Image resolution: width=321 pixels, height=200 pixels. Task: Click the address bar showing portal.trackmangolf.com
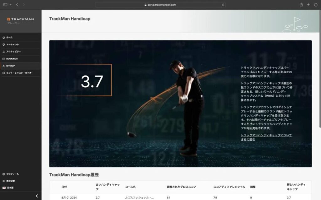pos(160,5)
